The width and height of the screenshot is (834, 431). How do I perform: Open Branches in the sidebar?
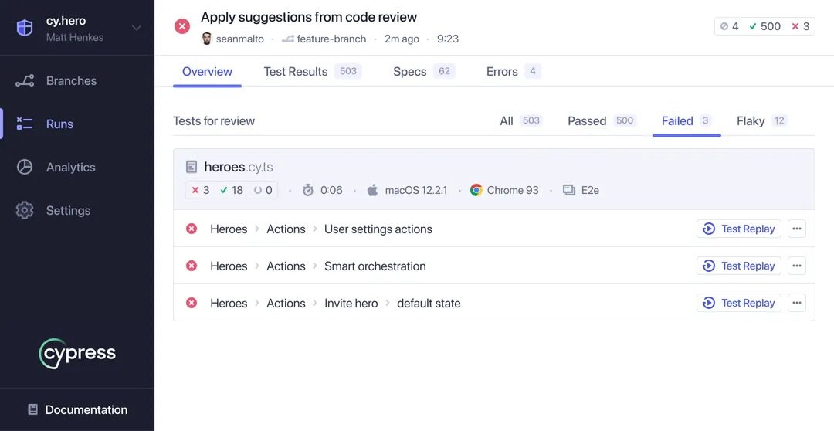tap(71, 81)
